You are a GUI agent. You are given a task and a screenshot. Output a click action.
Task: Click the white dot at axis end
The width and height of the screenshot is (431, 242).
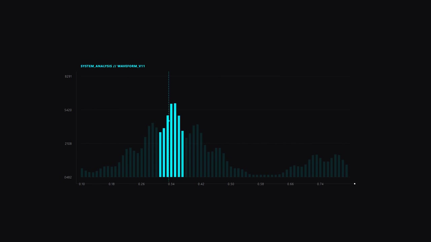tap(355, 184)
